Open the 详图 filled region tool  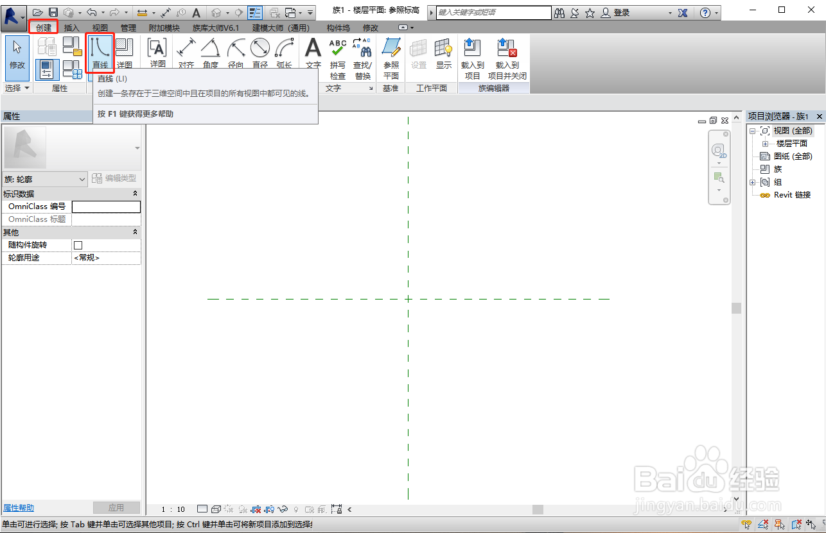[125, 53]
